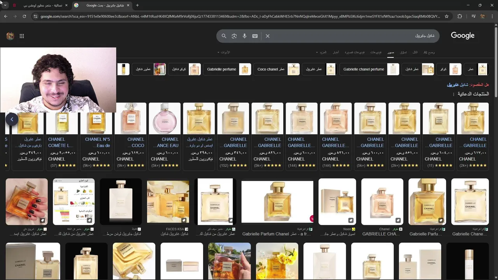498x280 pixels.
Task: Open the Google apps grid icon
Action: 22,36
